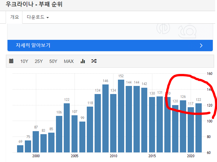Click the 우크라이나 - 부패 순위 heading
The image size is (217, 162).
tap(34, 4)
